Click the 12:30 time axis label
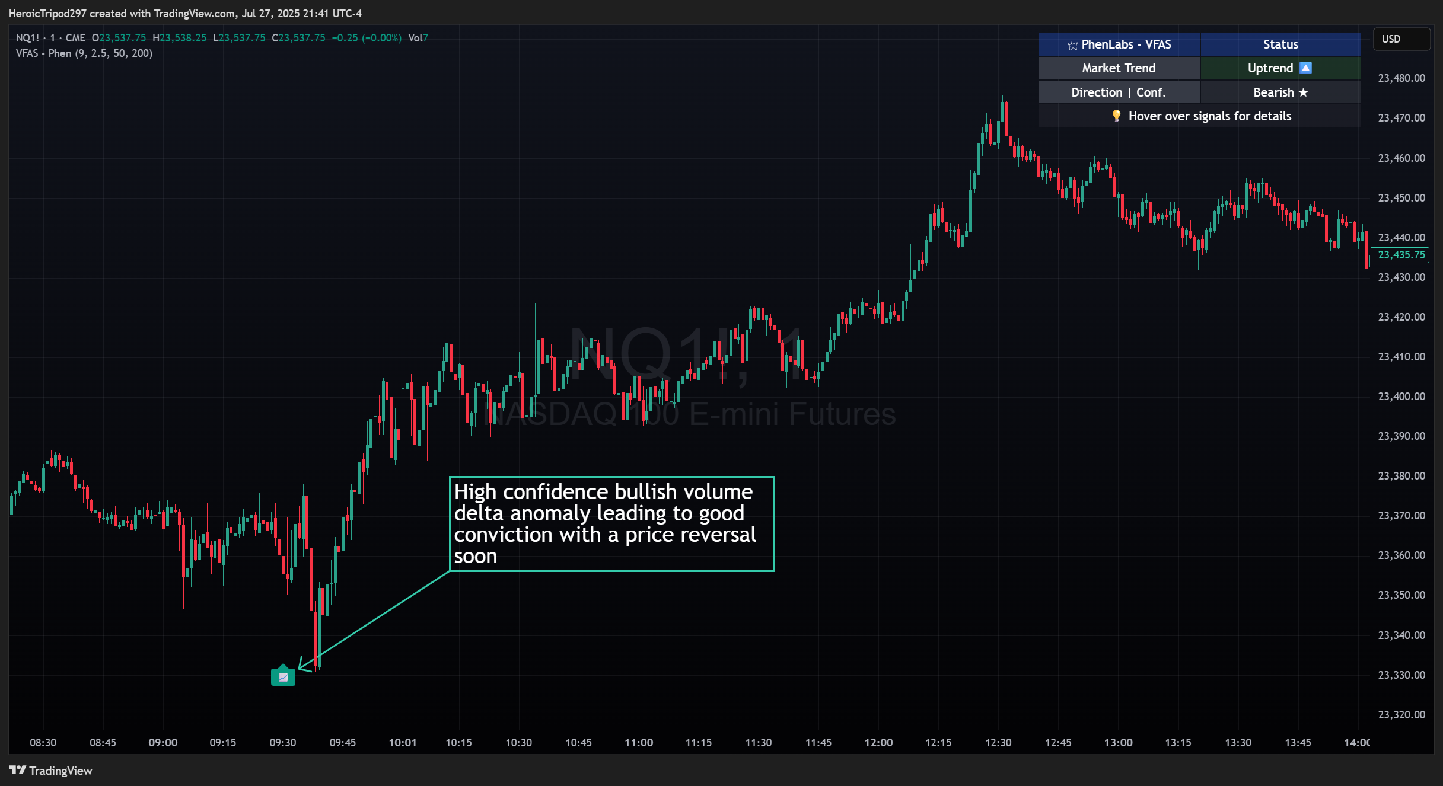 click(x=998, y=742)
